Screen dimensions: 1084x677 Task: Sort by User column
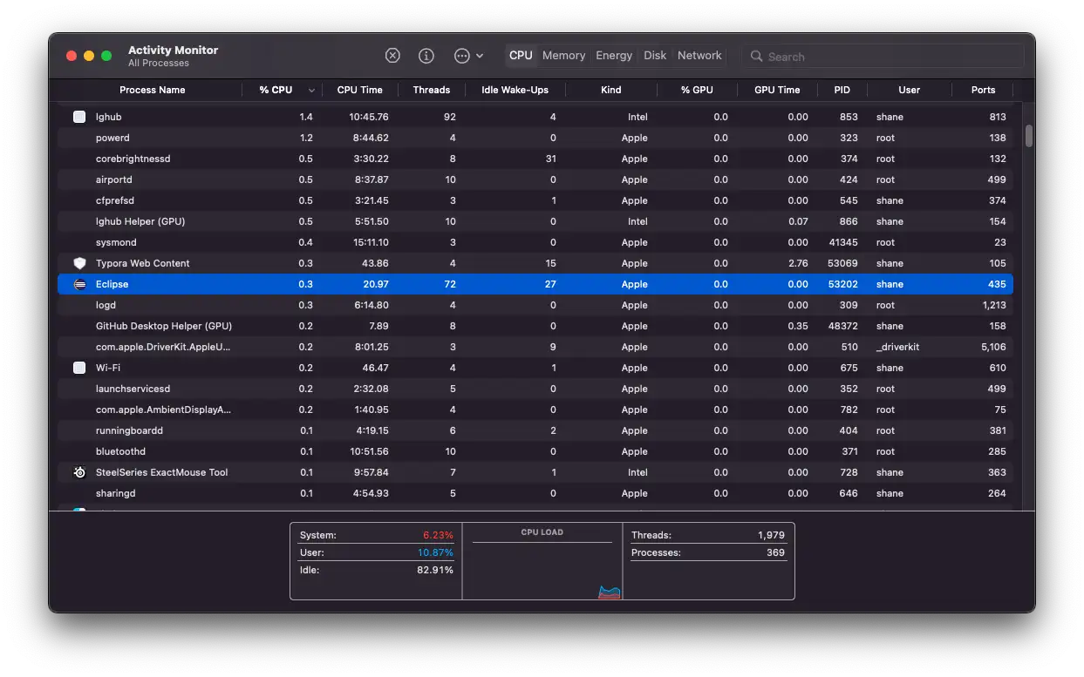pyautogui.click(x=910, y=90)
